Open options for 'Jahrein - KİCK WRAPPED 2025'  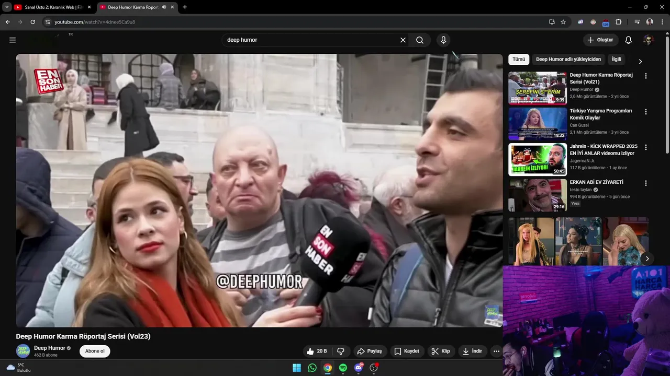click(x=645, y=147)
